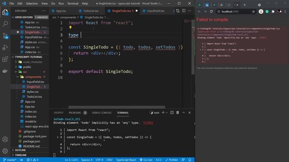Close the terminal panel
Viewport: 289px width, 162px height.
point(190,112)
